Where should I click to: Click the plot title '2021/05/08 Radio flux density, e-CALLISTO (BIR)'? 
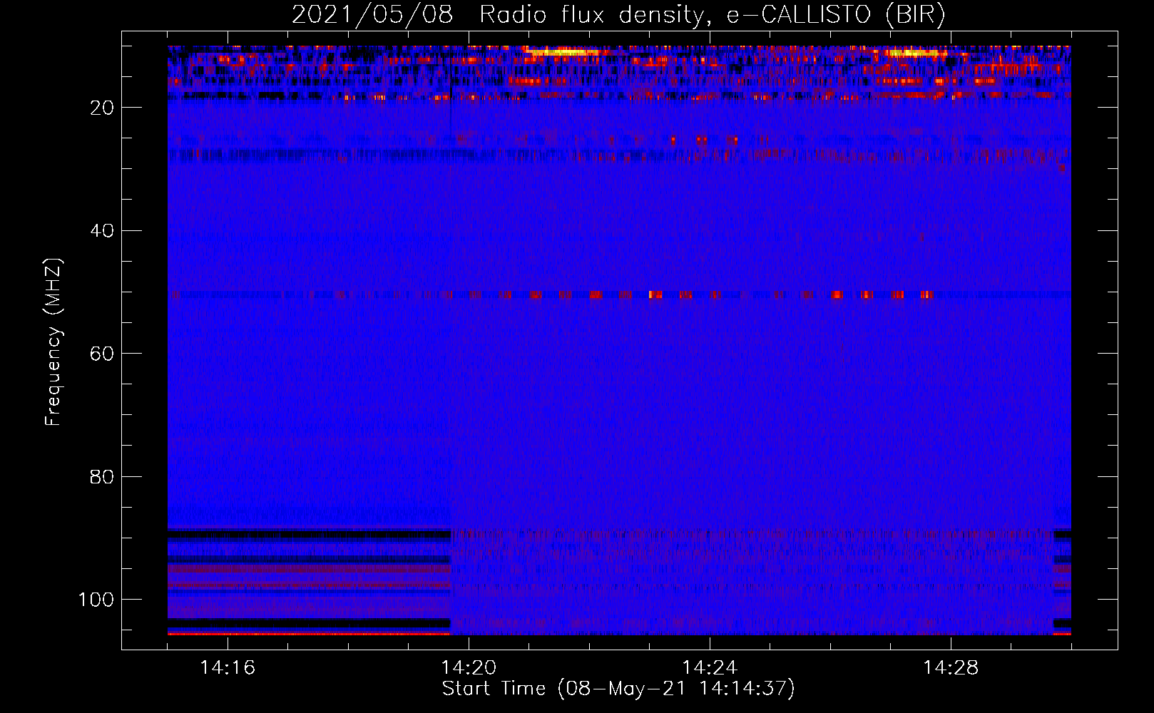point(618,14)
